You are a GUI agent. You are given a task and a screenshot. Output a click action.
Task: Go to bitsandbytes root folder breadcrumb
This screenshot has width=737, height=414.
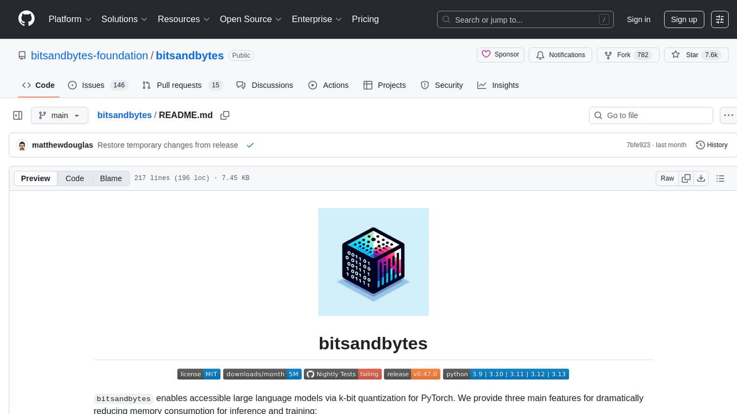[125, 115]
